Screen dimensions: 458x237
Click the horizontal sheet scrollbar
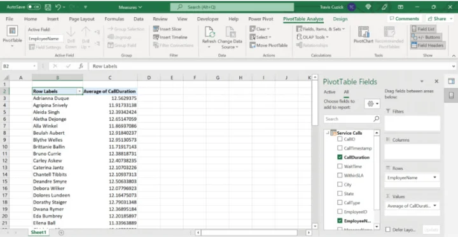(x=249, y=233)
